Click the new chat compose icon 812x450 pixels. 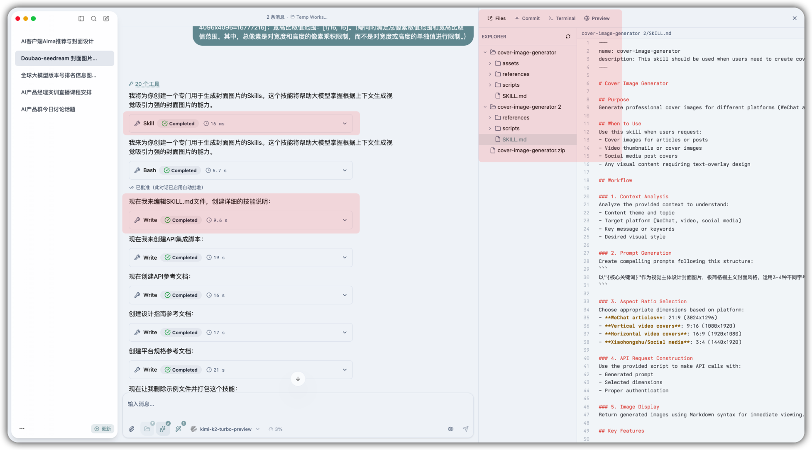106,18
